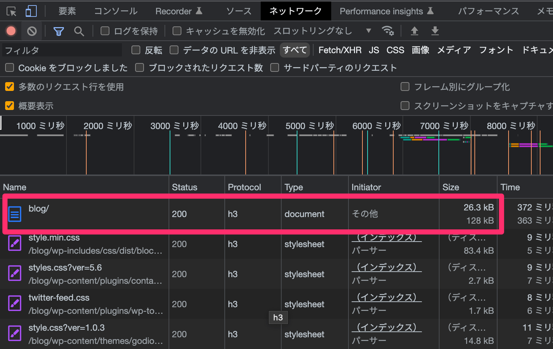Open the (インデックス) initiator link for style.min.css
Image resolution: width=553 pixels, height=349 pixels.
point(387,238)
